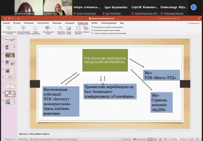
Task: Expand the Записать dropdown arrow
Action: [x=89, y=29]
